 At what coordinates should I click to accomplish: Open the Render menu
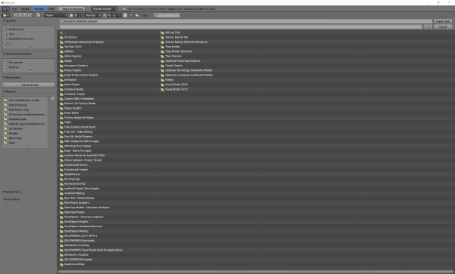tap(25, 8)
